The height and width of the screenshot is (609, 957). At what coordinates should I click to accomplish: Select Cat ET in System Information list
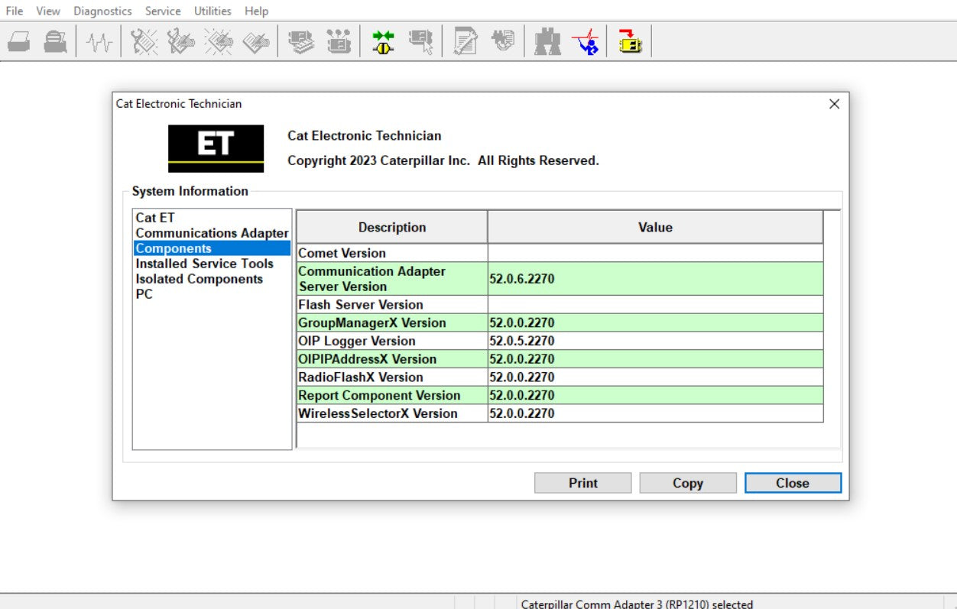[155, 218]
